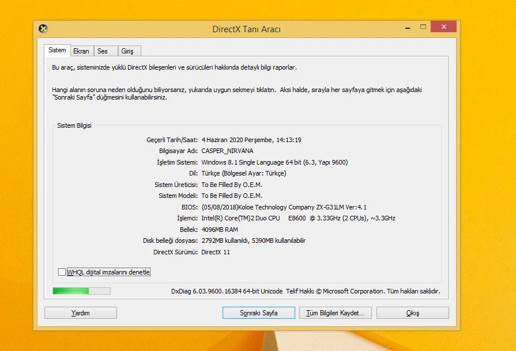Image resolution: width=516 pixels, height=351 pixels.
Task: Click the DirectX Tanı Aracı title text
Action: 247,29
